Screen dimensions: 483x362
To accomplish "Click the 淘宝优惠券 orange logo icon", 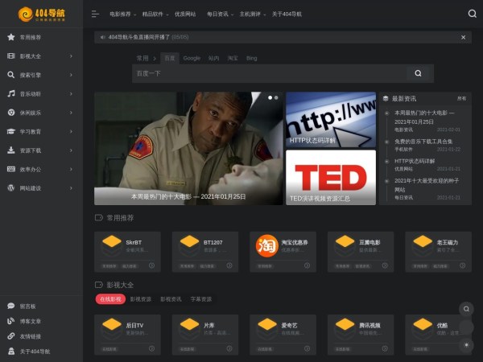I will [266, 245].
